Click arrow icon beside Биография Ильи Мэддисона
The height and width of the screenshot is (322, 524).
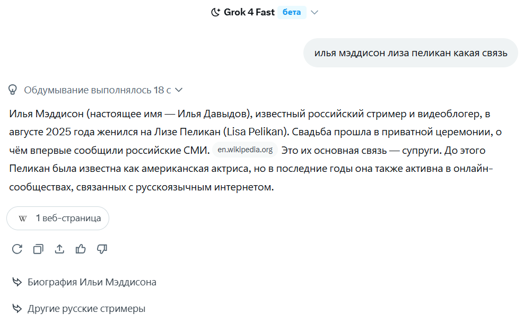click(x=17, y=282)
